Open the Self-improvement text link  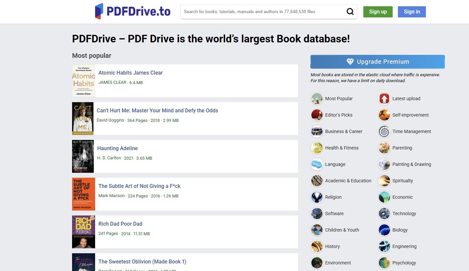coord(410,115)
